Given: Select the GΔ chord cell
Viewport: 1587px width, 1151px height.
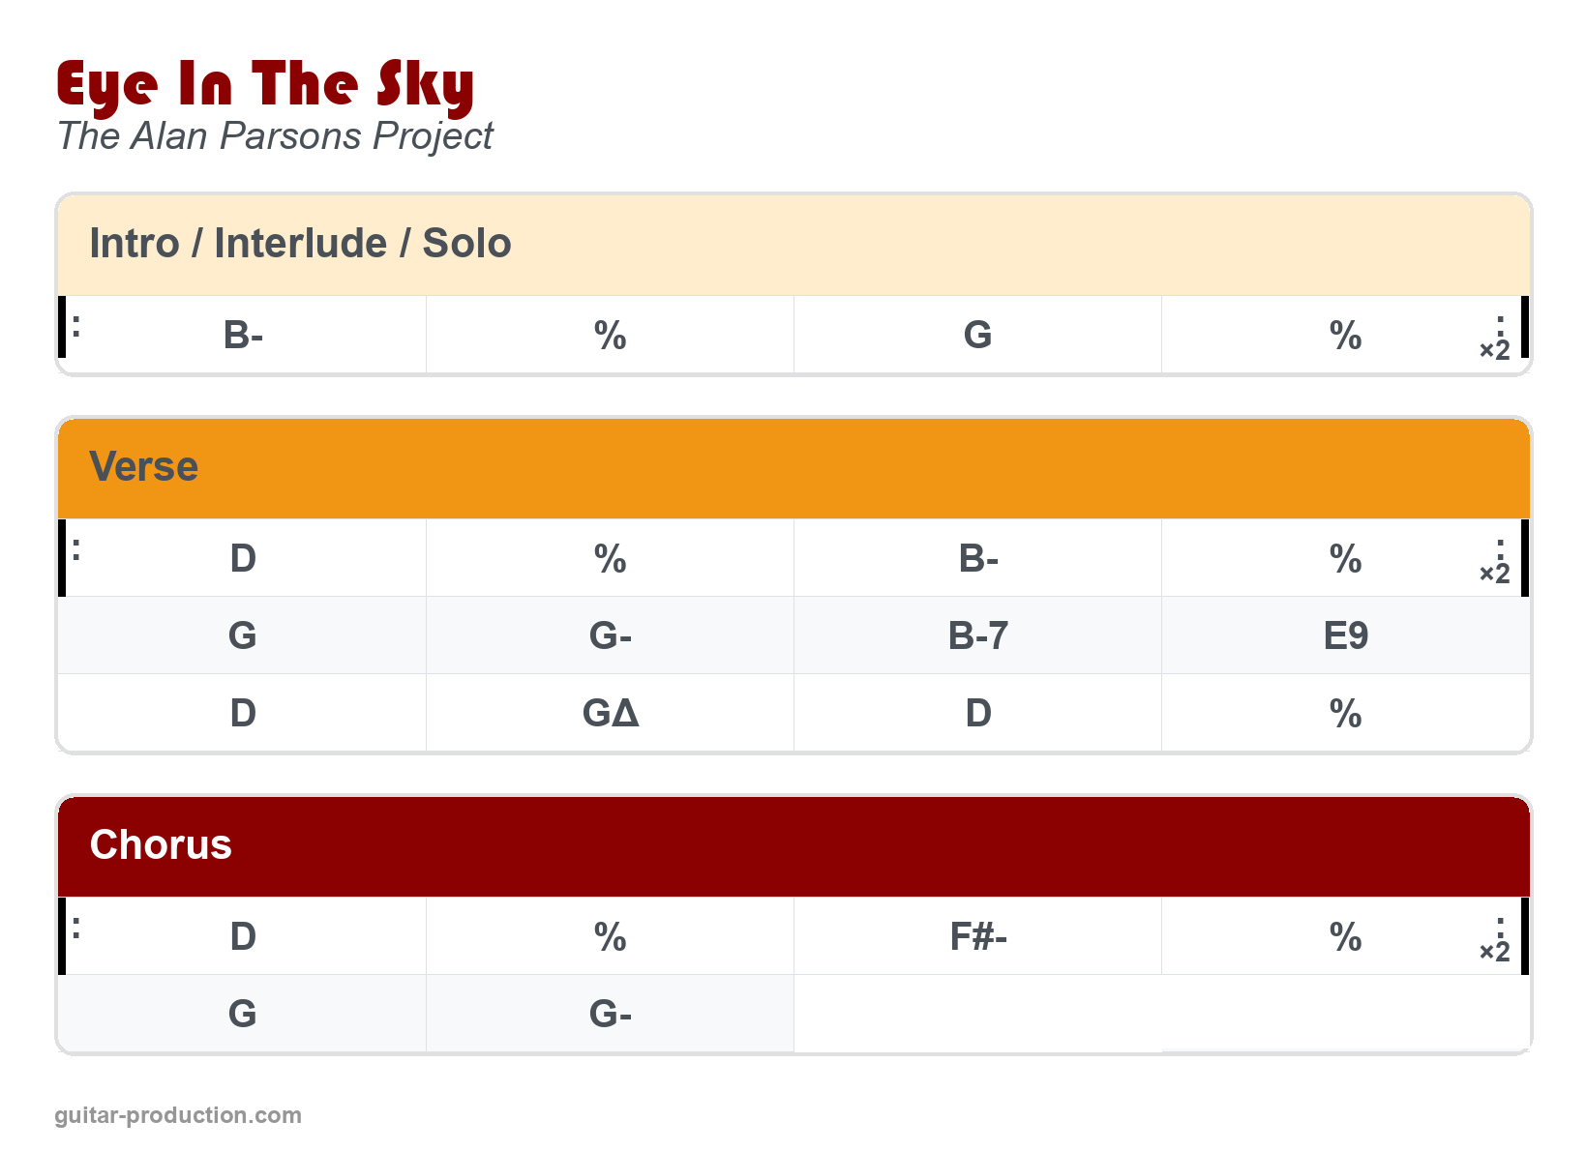Looking at the screenshot, I should (611, 713).
